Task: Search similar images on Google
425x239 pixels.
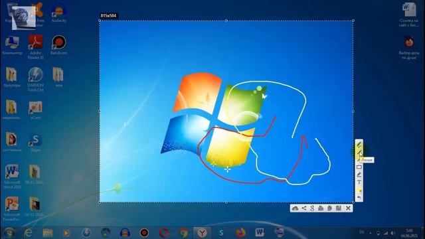Action: point(312,208)
